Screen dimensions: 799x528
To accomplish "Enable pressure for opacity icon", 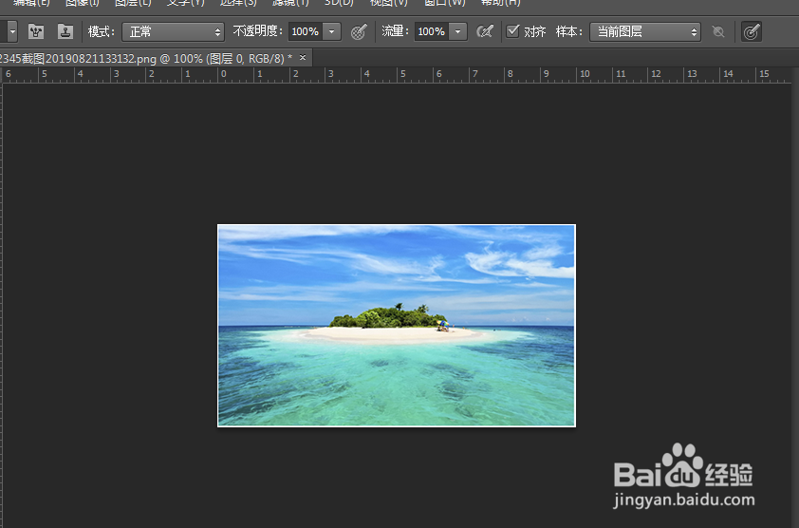I will coord(360,31).
